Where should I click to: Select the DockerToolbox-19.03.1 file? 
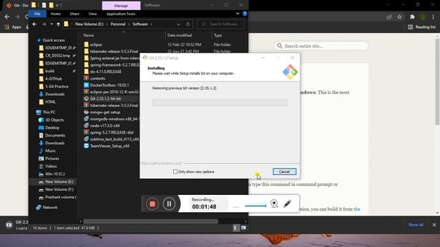109,85
